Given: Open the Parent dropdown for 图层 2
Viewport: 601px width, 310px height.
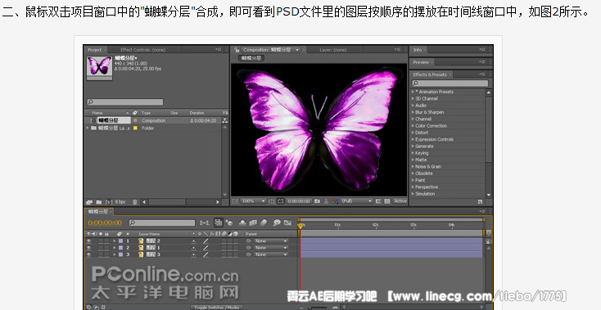Looking at the screenshot, I should pos(271,241).
